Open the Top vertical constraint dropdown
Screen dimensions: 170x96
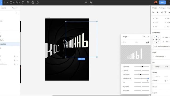point(167,42)
